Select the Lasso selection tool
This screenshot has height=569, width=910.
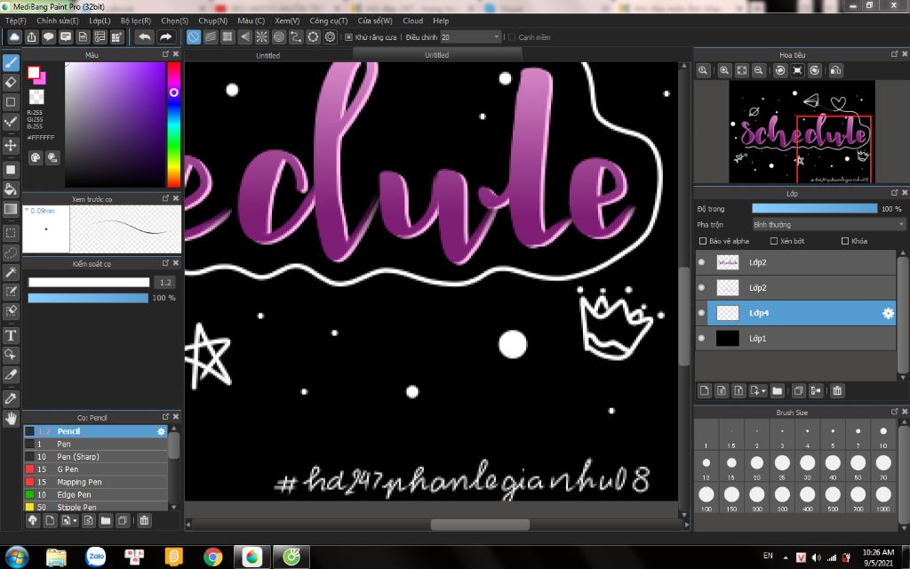tap(11, 252)
